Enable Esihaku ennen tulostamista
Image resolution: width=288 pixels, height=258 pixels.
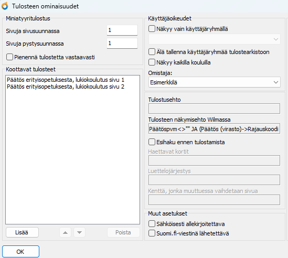pyautogui.click(x=152, y=142)
